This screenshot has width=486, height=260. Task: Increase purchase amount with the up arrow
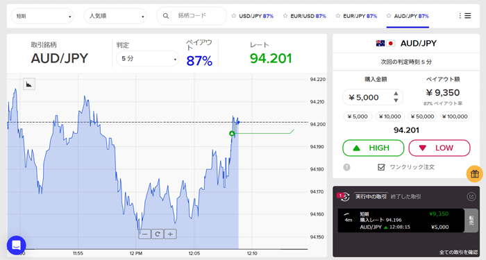[396, 94]
